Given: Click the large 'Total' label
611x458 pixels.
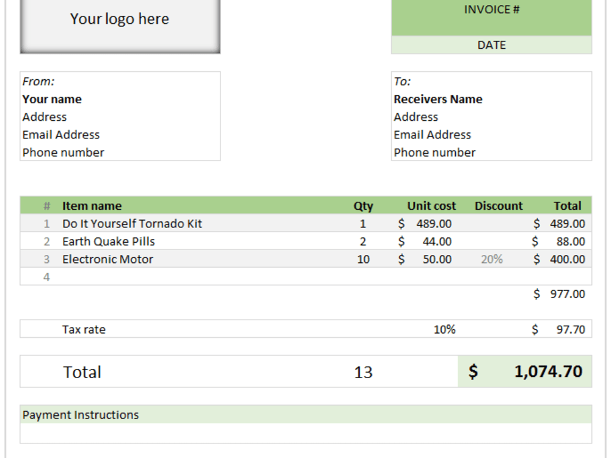Looking at the screenshot, I should tap(82, 372).
